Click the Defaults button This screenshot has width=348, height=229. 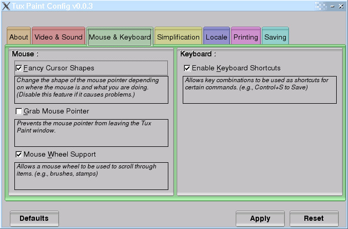34,219
